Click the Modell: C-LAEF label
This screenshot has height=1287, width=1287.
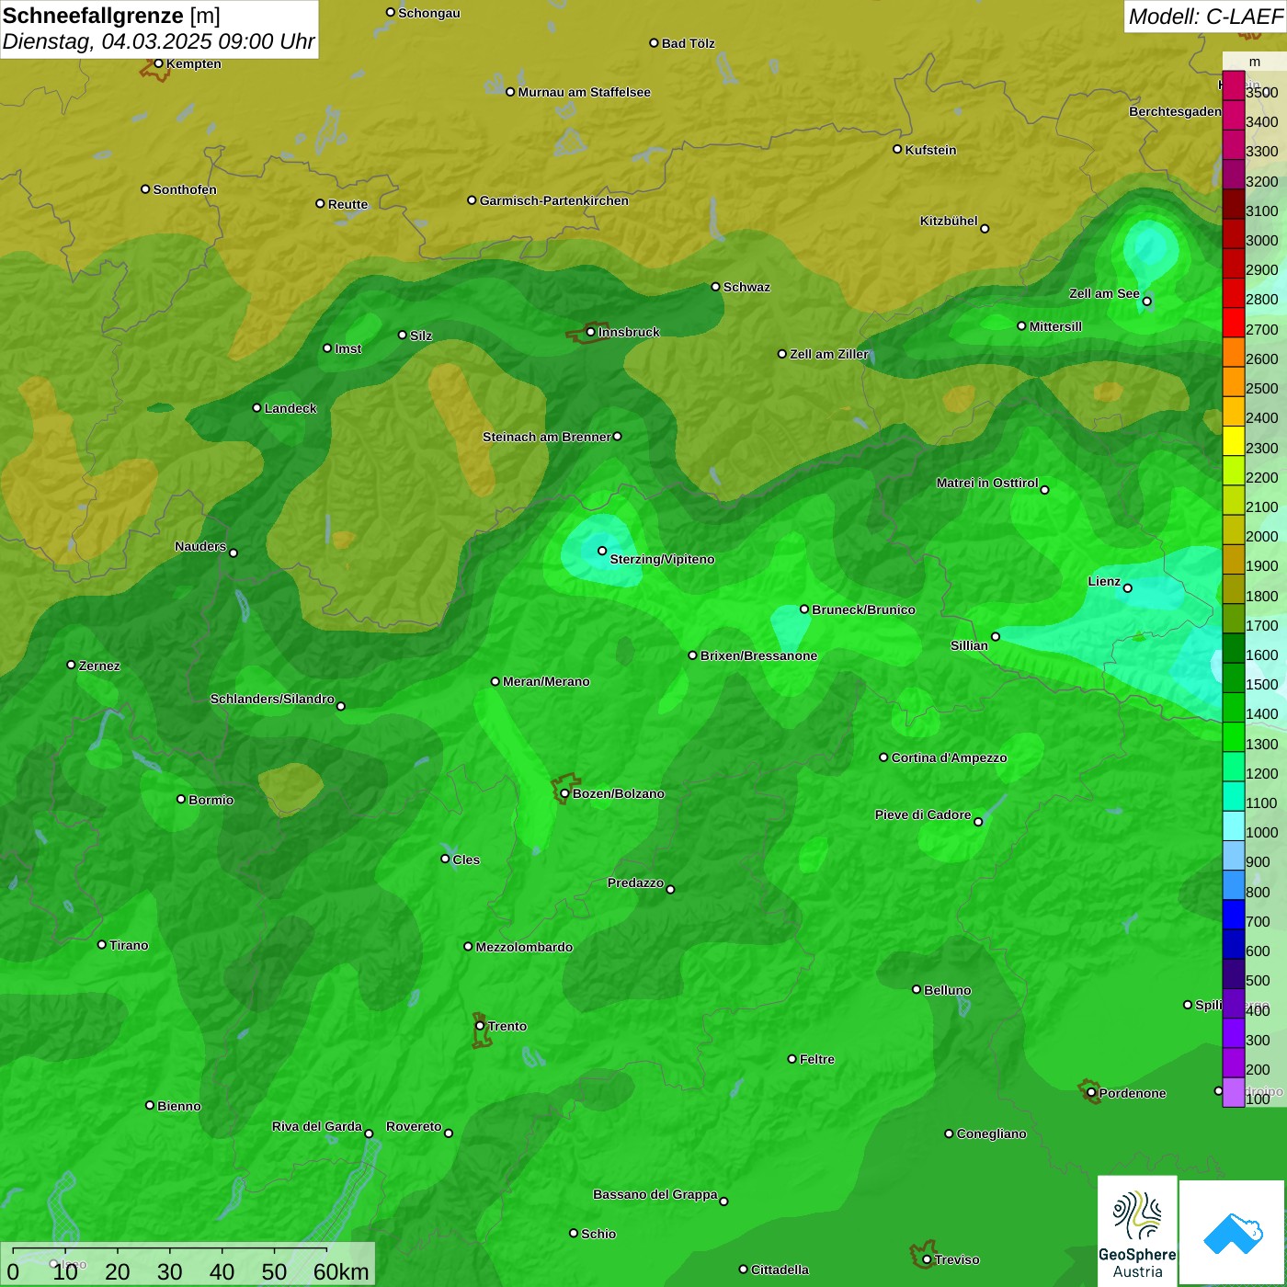pos(1205,16)
